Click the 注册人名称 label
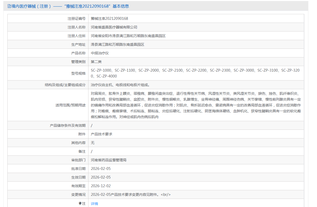Image resolution: width=317 pixels, height=207 pixels. tap(77, 27)
